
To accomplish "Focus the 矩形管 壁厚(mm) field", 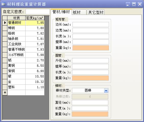I will click(91, 42).
